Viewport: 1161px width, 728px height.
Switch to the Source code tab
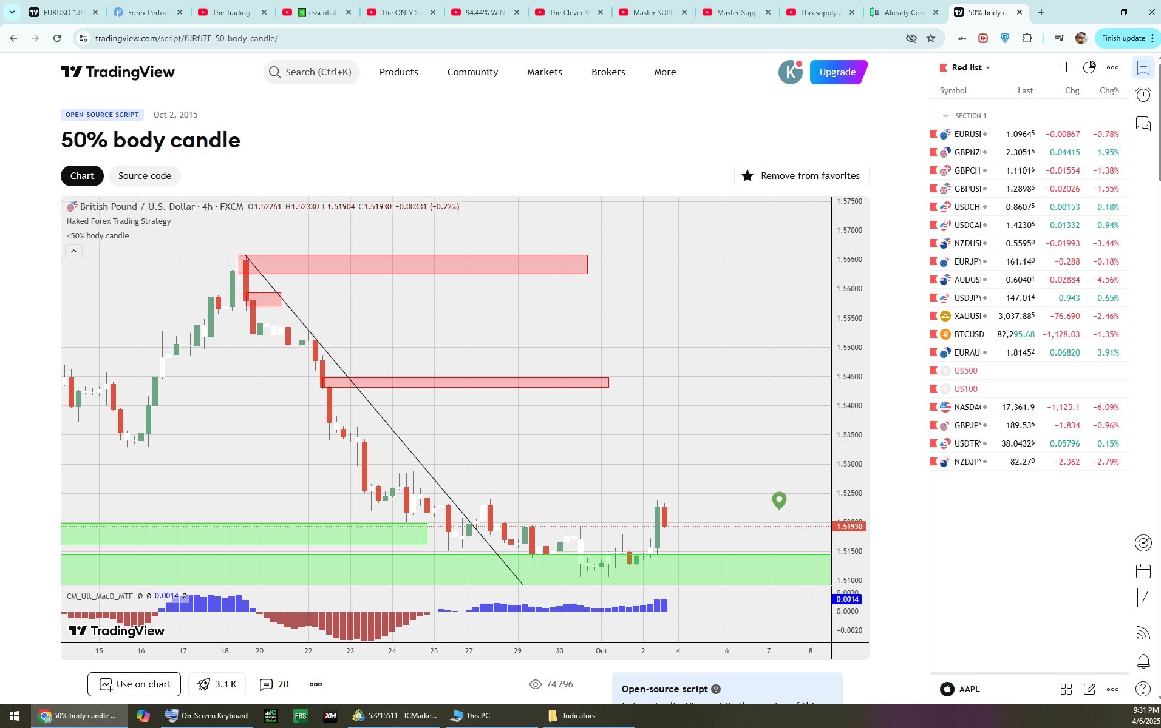pyautogui.click(x=145, y=176)
